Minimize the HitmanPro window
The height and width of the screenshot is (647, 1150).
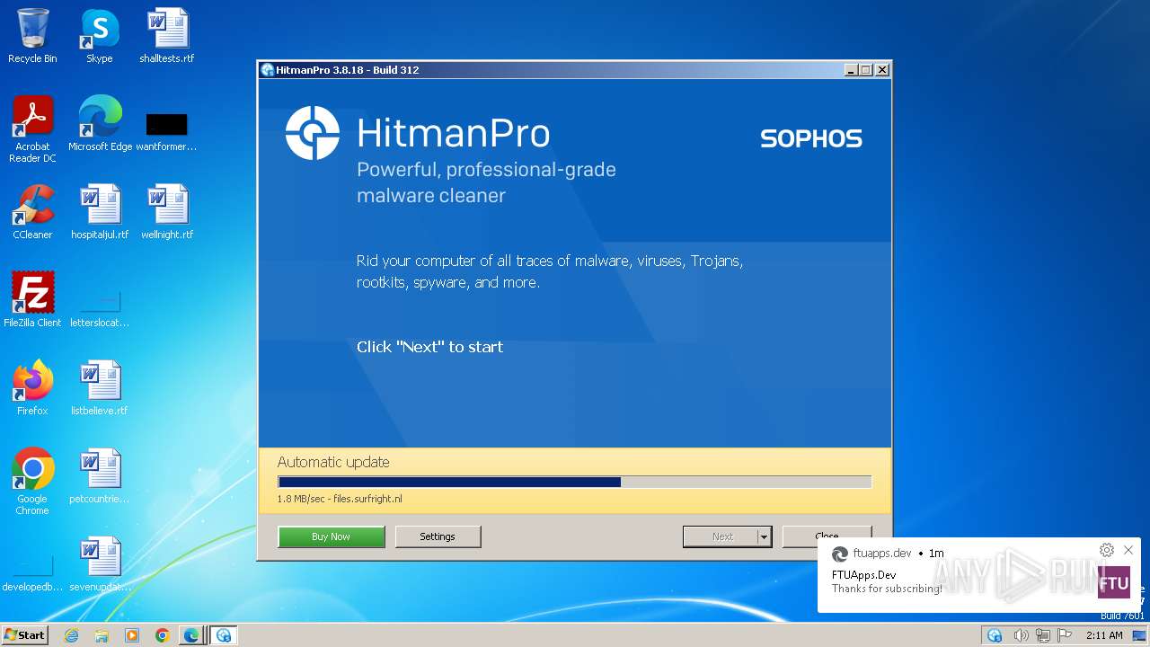pyautogui.click(x=851, y=70)
